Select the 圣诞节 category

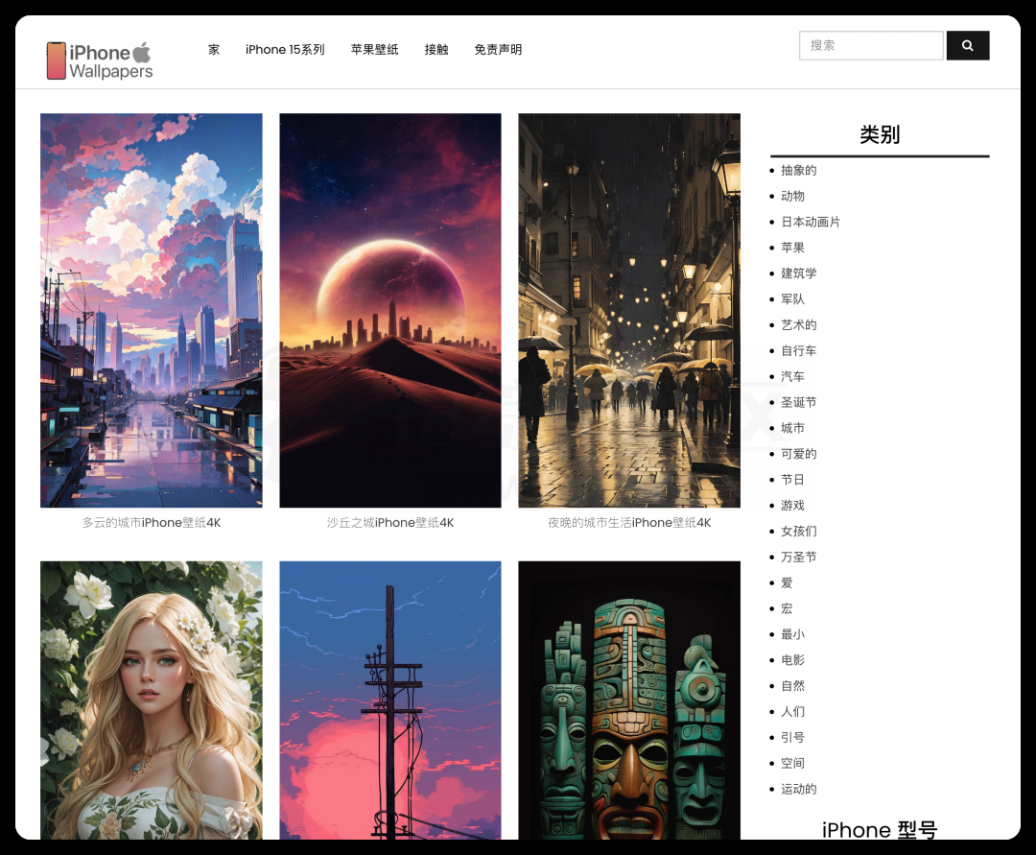pyautogui.click(x=799, y=402)
